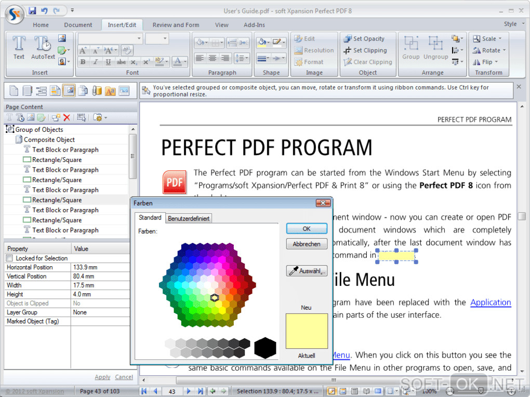Select the large black hexagon swatch

[266, 348]
